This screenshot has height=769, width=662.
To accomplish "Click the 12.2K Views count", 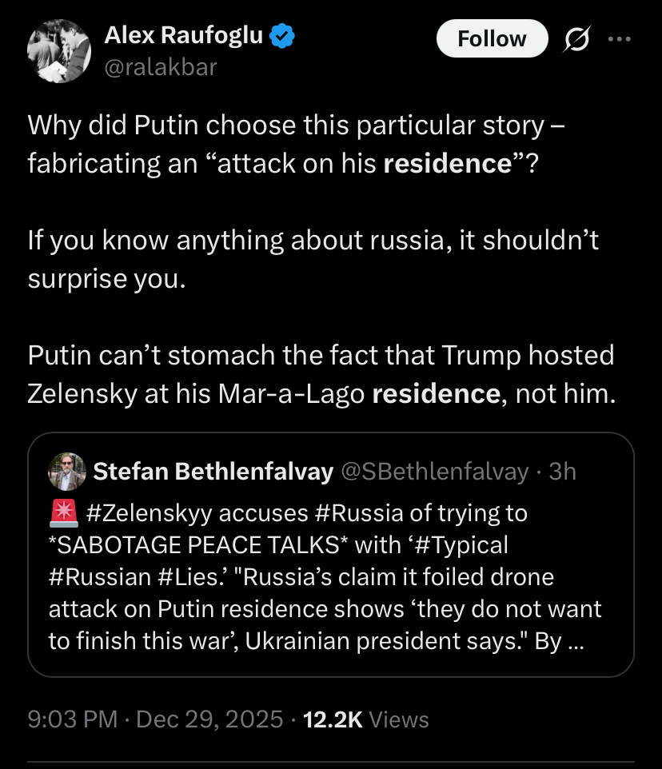I will click(x=365, y=719).
